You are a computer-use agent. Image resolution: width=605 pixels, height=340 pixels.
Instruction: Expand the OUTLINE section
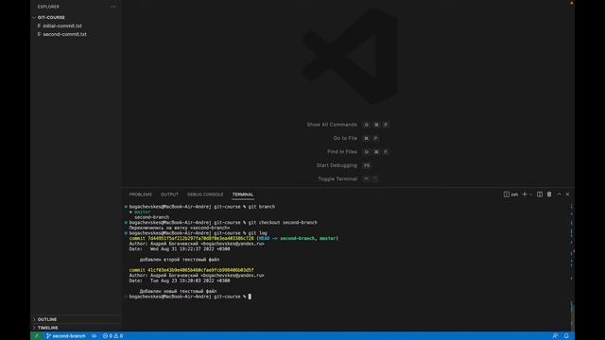coord(47,319)
